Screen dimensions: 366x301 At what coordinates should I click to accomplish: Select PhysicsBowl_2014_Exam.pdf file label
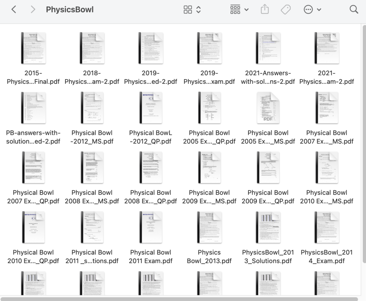click(327, 257)
